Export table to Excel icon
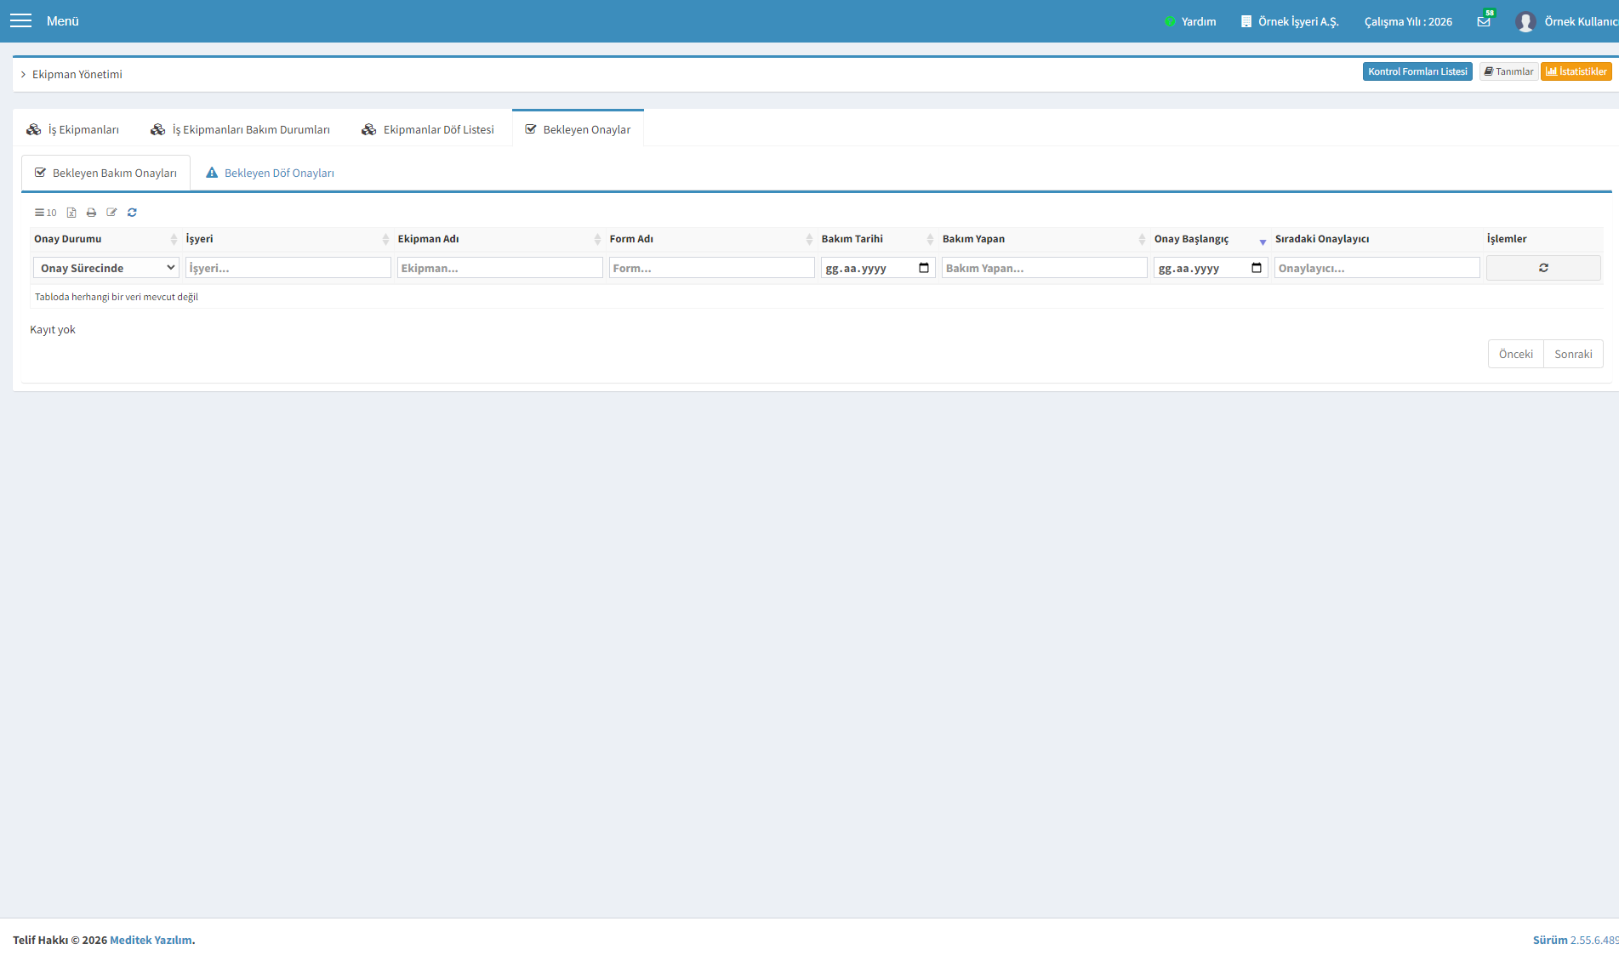 click(x=71, y=213)
